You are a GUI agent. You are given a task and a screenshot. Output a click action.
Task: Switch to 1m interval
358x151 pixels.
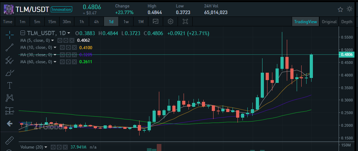point(23,22)
